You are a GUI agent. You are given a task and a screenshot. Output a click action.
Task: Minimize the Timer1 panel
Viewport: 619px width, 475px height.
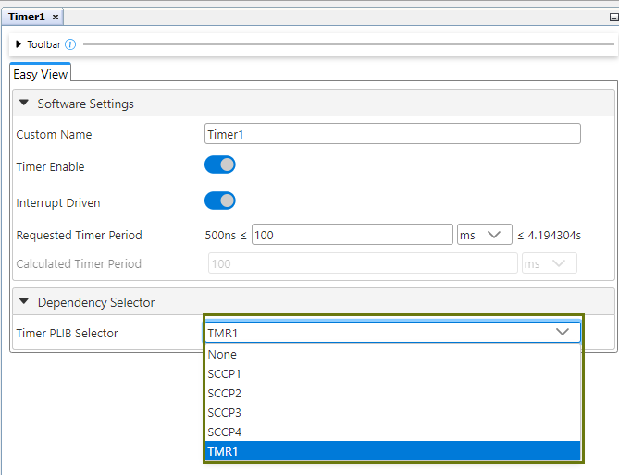613,17
